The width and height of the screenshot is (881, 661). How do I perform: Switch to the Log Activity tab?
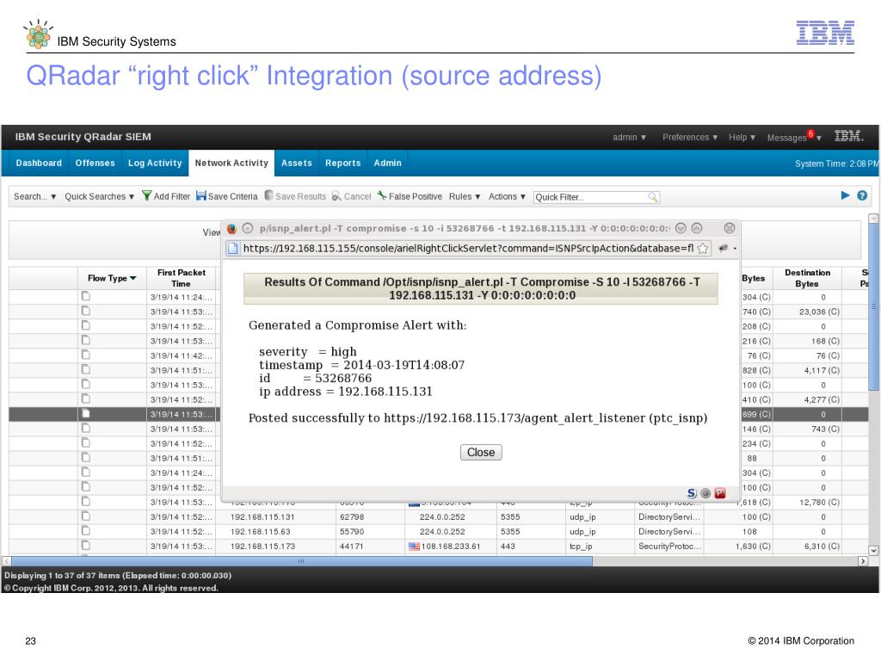click(x=155, y=163)
